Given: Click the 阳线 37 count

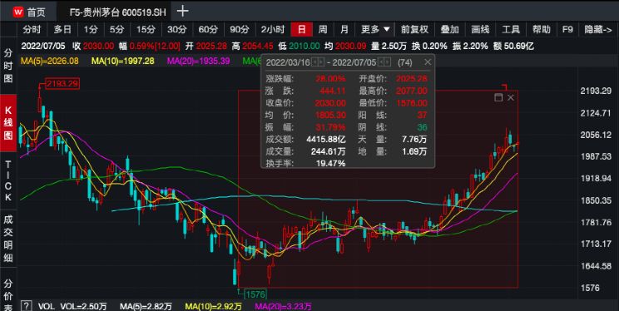Looking at the screenshot, I should (422, 116).
